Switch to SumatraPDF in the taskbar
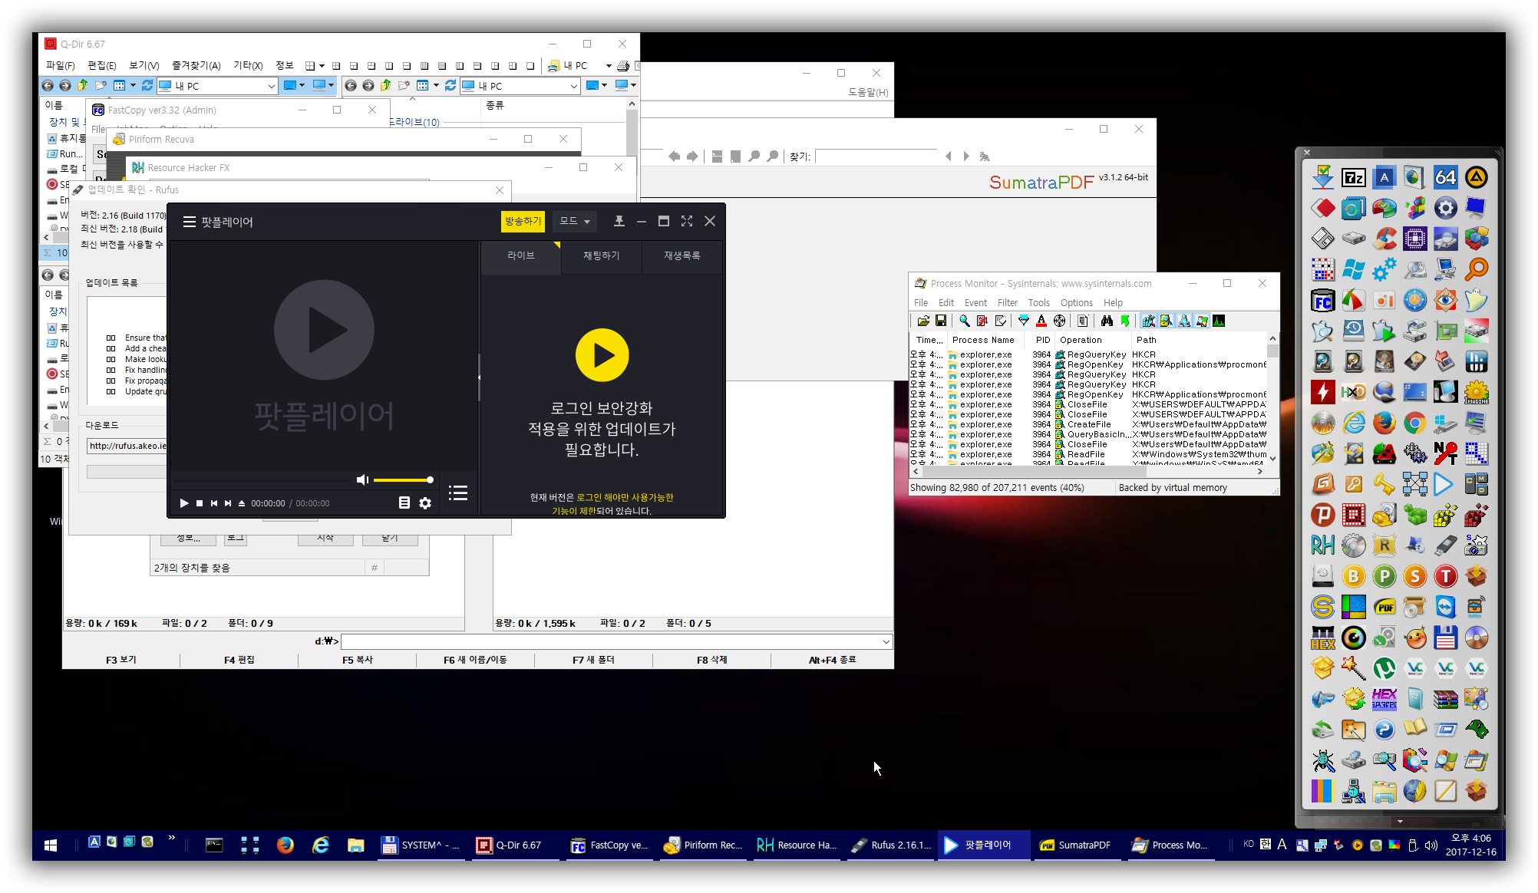The width and height of the screenshot is (1538, 893). click(x=1075, y=845)
